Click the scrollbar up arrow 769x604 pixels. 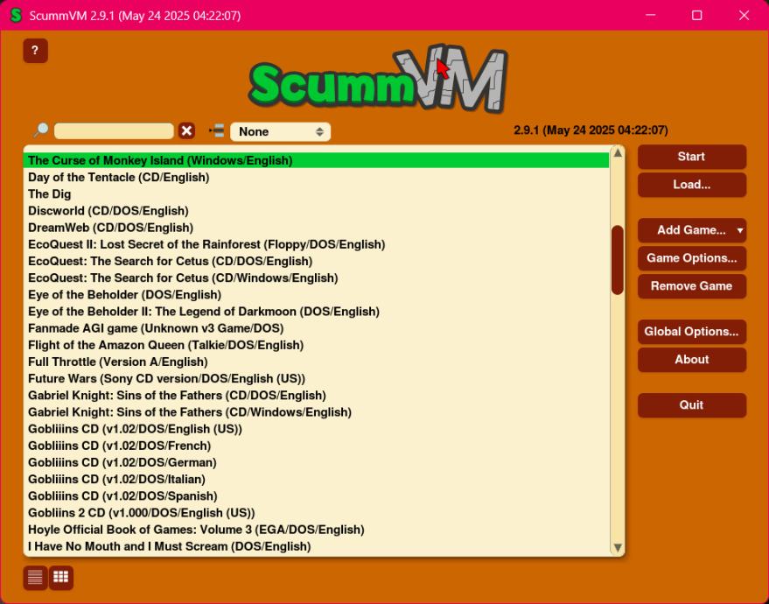[618, 153]
